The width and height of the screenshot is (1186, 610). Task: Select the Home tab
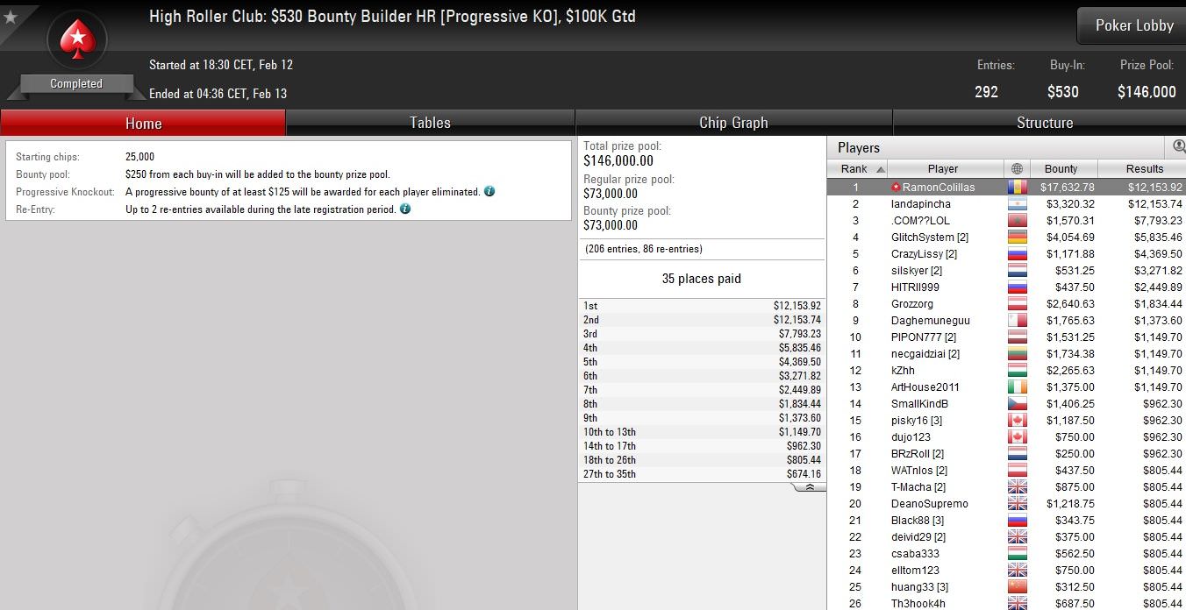(x=143, y=123)
